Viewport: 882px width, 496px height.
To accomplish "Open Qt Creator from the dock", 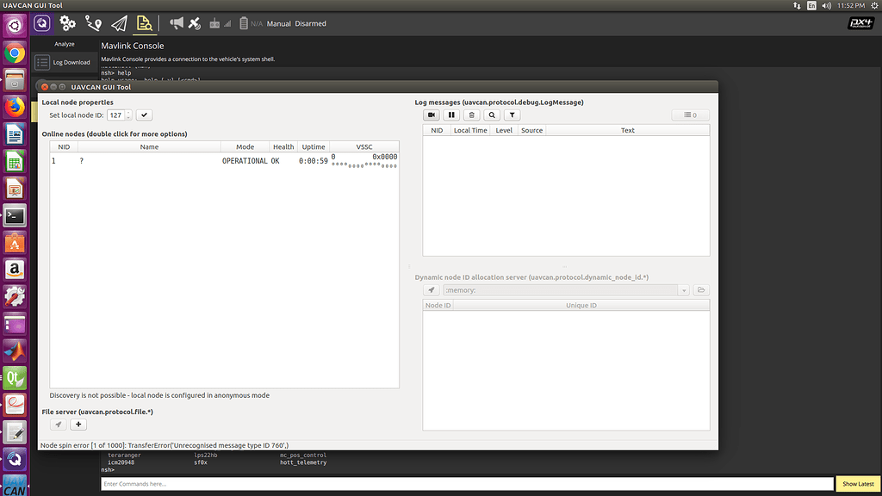I will coord(15,378).
